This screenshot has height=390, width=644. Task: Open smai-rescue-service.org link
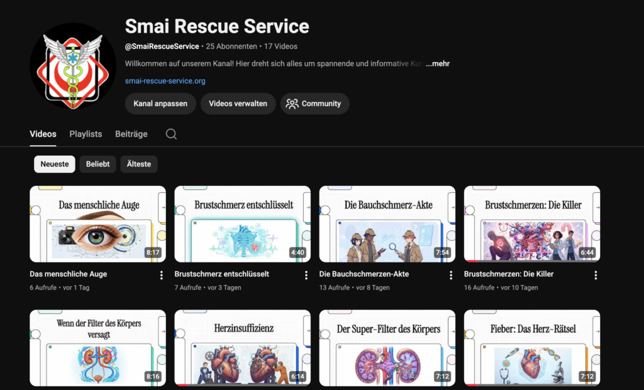coord(165,81)
